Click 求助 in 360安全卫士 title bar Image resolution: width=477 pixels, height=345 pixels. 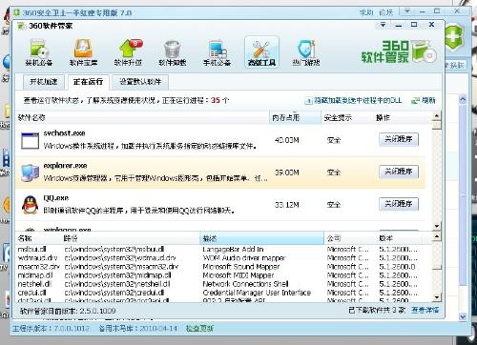pos(366,12)
